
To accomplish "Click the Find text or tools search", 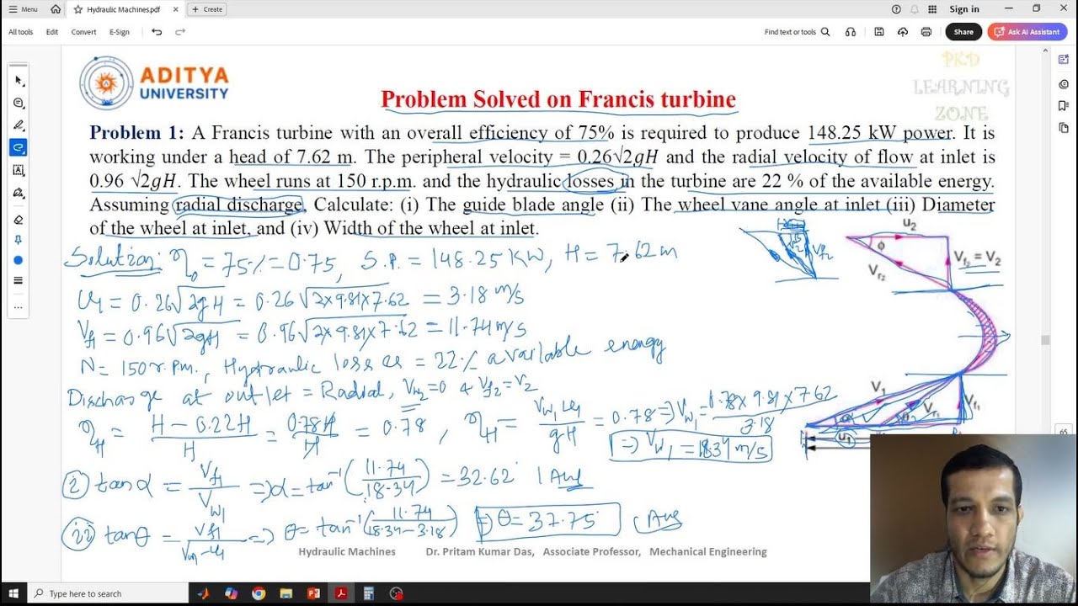I will (x=797, y=32).
